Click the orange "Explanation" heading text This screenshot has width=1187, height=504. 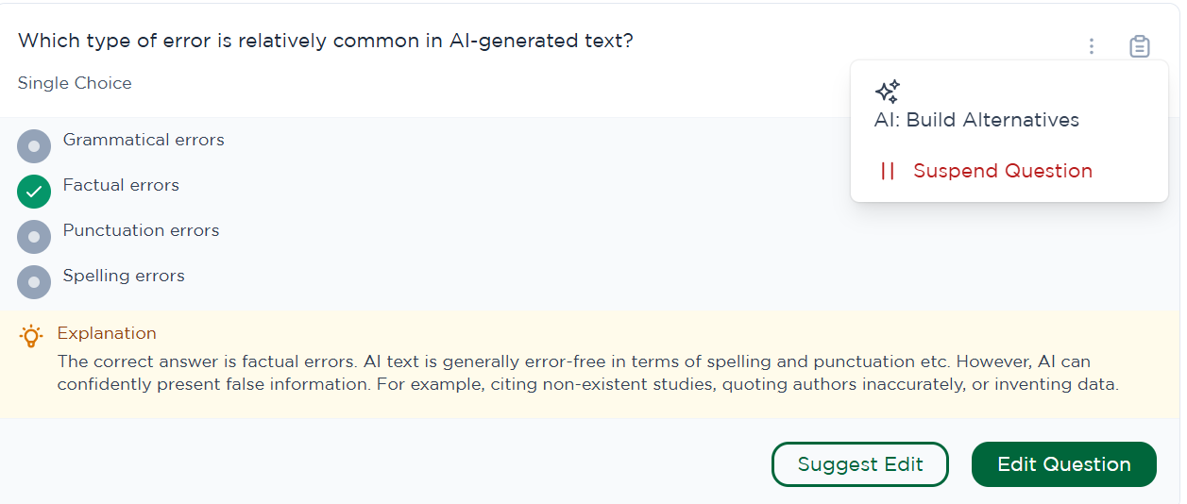coord(107,333)
